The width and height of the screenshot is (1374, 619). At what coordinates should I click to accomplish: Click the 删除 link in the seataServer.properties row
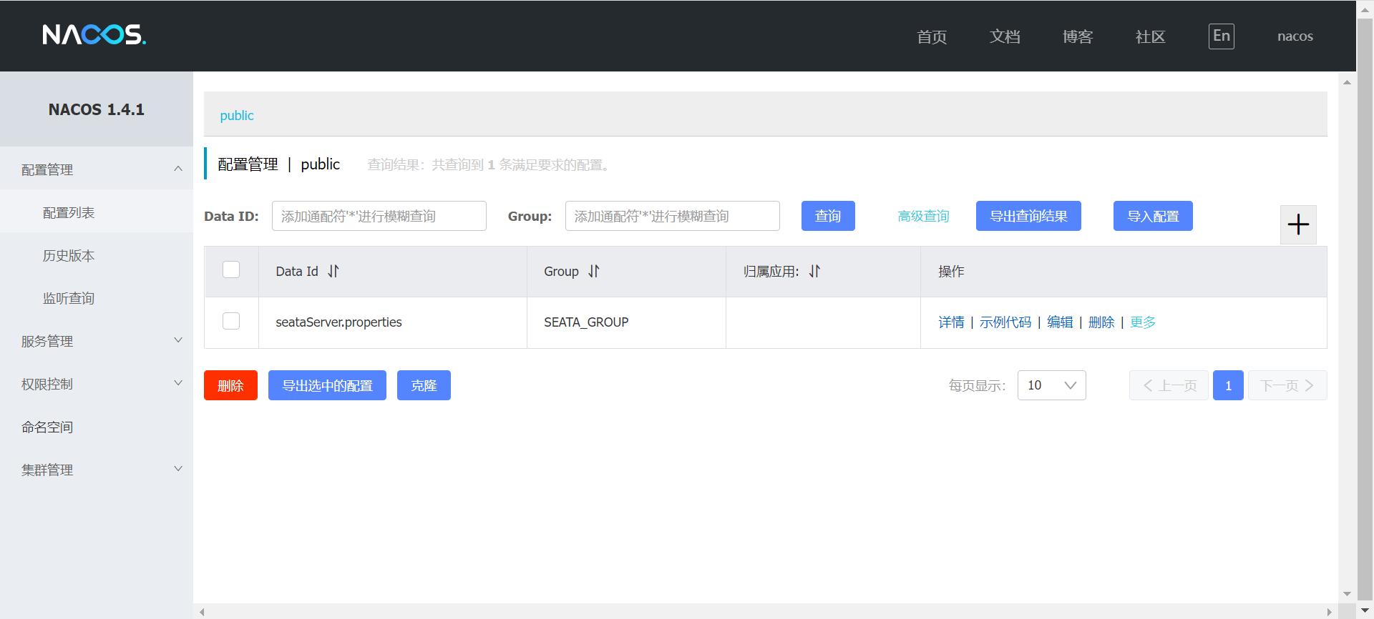(1101, 322)
